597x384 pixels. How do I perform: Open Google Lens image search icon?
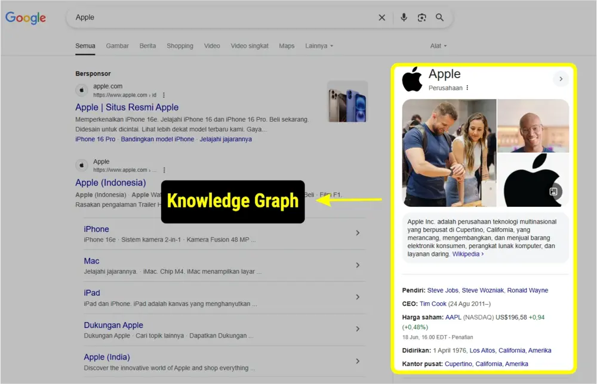coord(421,17)
